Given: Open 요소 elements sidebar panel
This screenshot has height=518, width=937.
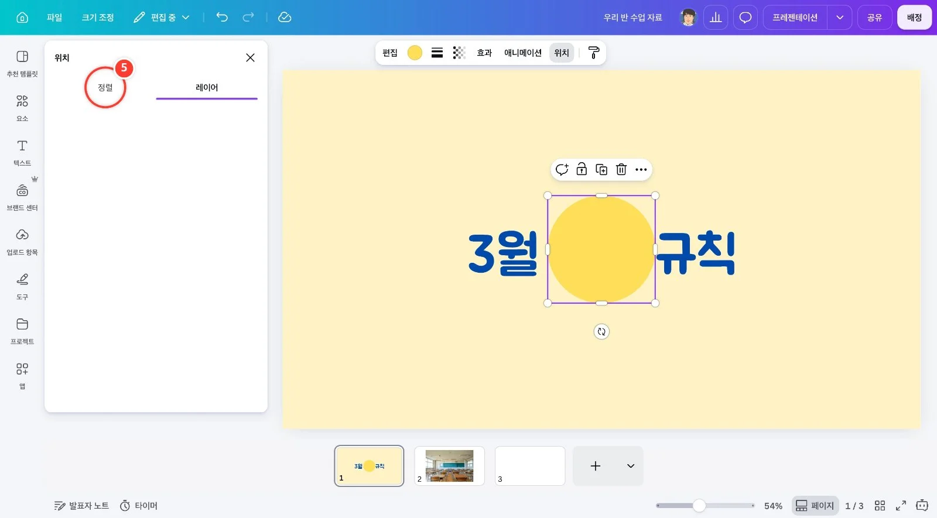Looking at the screenshot, I should (x=22, y=108).
